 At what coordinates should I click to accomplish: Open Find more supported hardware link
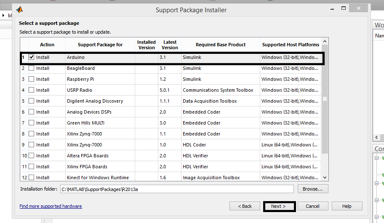(x=51, y=206)
